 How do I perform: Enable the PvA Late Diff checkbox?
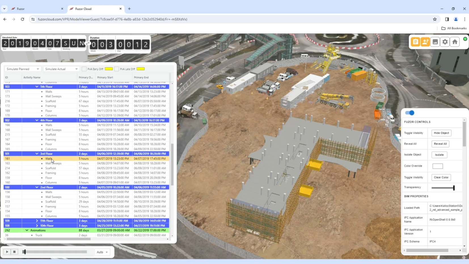coord(117,69)
